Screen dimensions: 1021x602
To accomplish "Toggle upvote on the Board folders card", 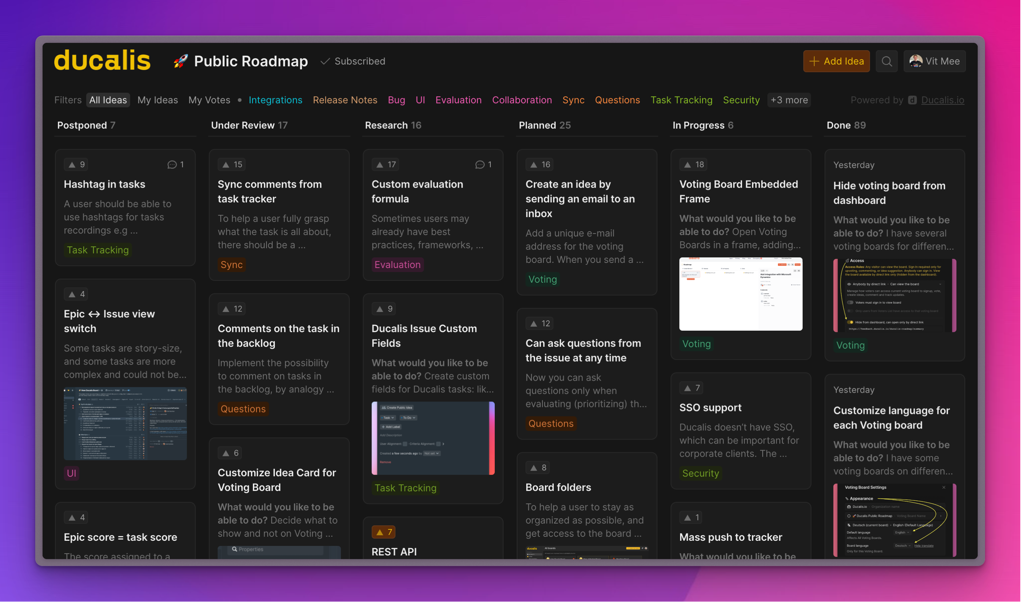I will click(x=538, y=467).
